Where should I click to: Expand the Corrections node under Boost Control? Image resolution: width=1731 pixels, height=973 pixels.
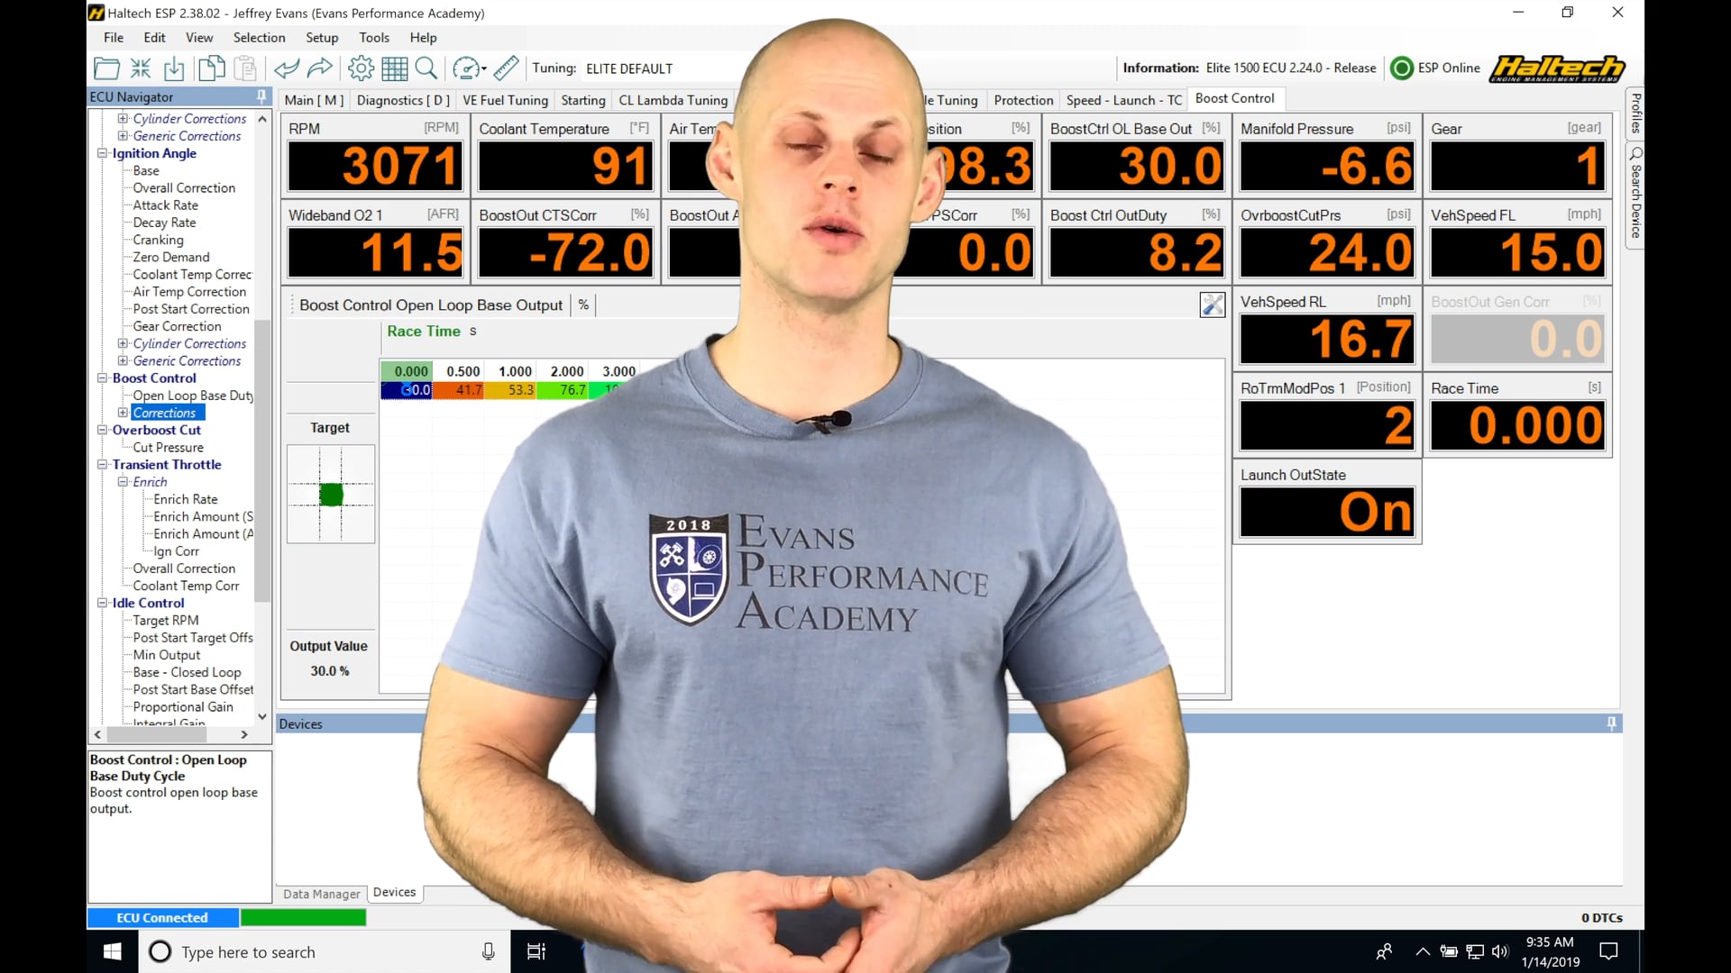123,413
